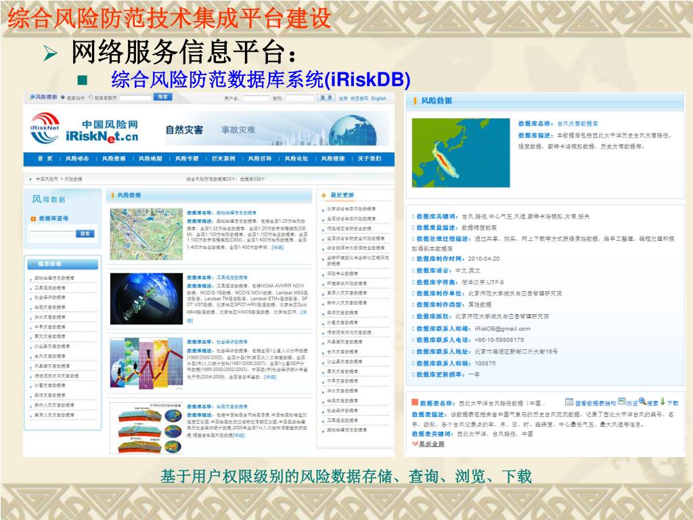Click 详细 link of socio-economic database
693x520 pixels.
click(270, 377)
